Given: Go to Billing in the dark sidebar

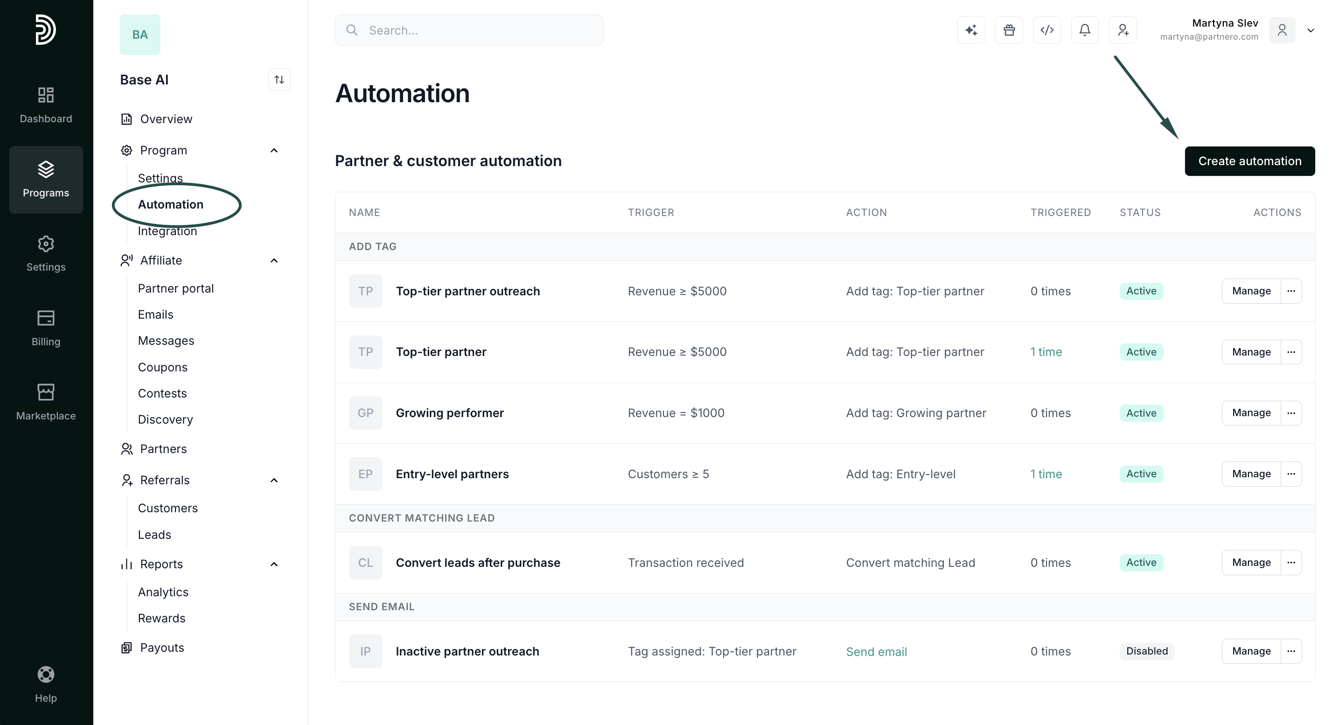Looking at the screenshot, I should tap(46, 328).
